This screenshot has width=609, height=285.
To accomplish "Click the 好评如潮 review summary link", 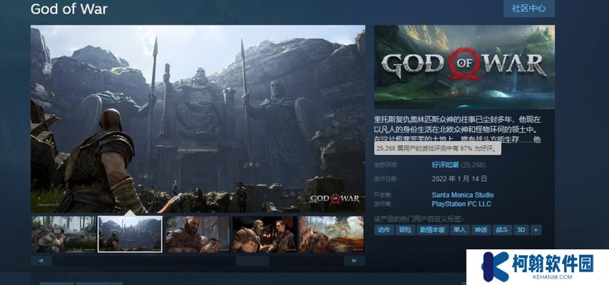I will (445, 165).
